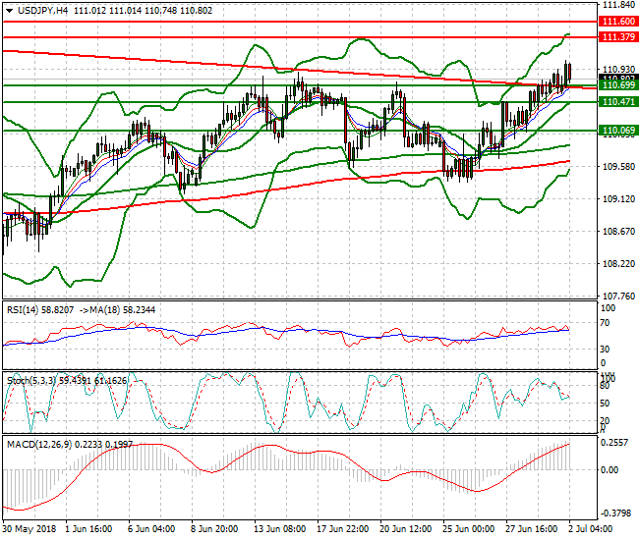Click the 108.220 price scale value
Viewport: 639px width, 540px height.
(618, 264)
